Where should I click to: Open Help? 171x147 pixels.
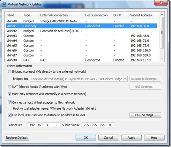154,138
